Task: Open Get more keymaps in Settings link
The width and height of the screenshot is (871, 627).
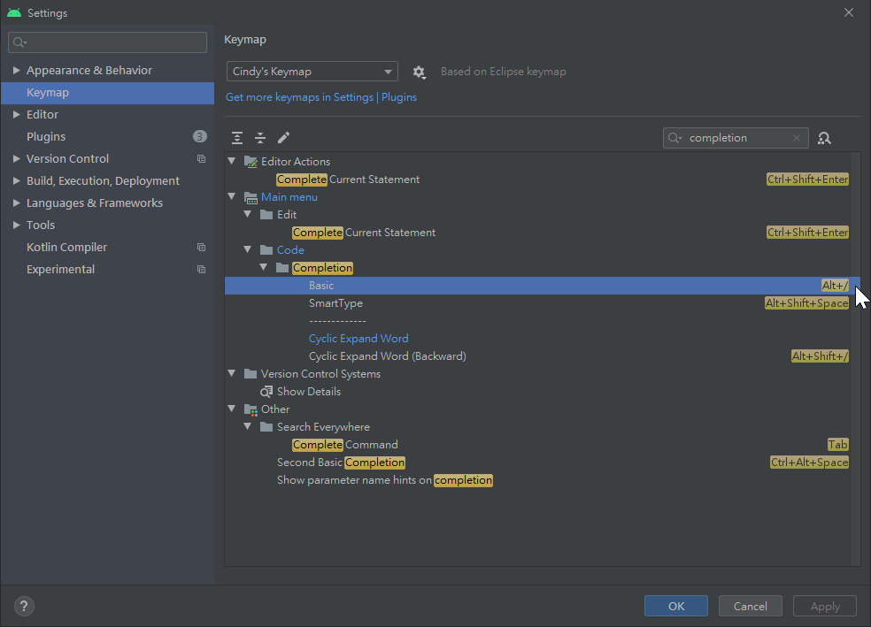Action: coord(321,97)
